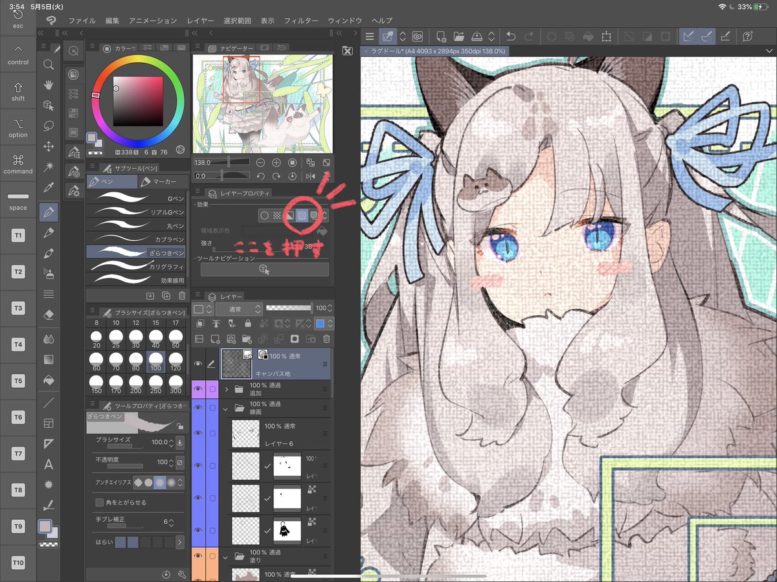Expand the 塗り layer folder
This screenshot has width=777, height=582.
[225, 557]
